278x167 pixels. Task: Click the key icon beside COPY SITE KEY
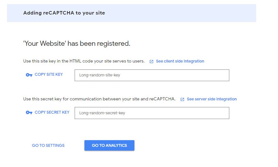[x=29, y=75]
